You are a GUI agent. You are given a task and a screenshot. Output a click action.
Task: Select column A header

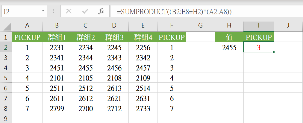click(x=27, y=26)
